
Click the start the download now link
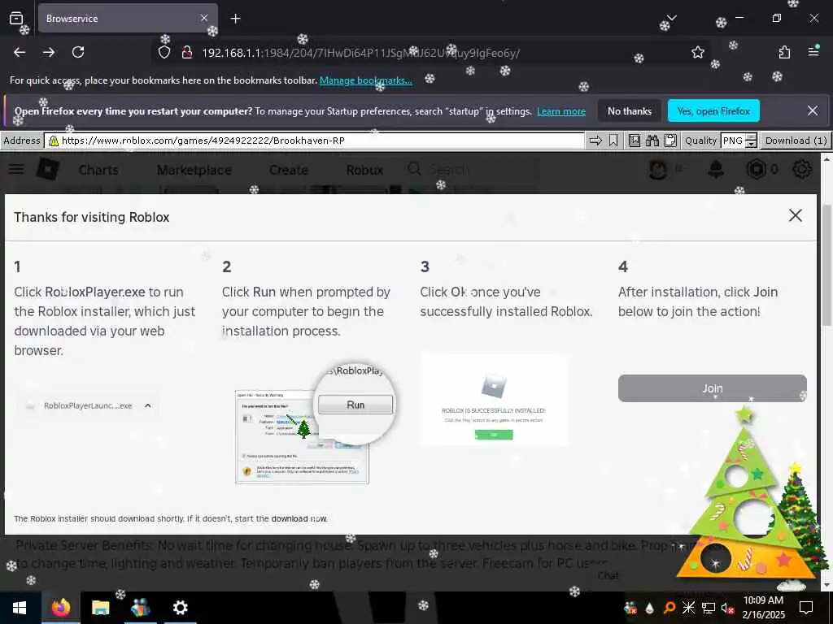(299, 518)
